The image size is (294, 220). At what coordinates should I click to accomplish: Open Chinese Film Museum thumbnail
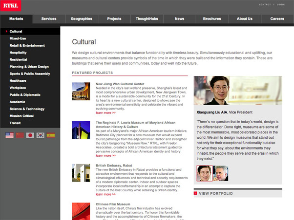point(81,211)
